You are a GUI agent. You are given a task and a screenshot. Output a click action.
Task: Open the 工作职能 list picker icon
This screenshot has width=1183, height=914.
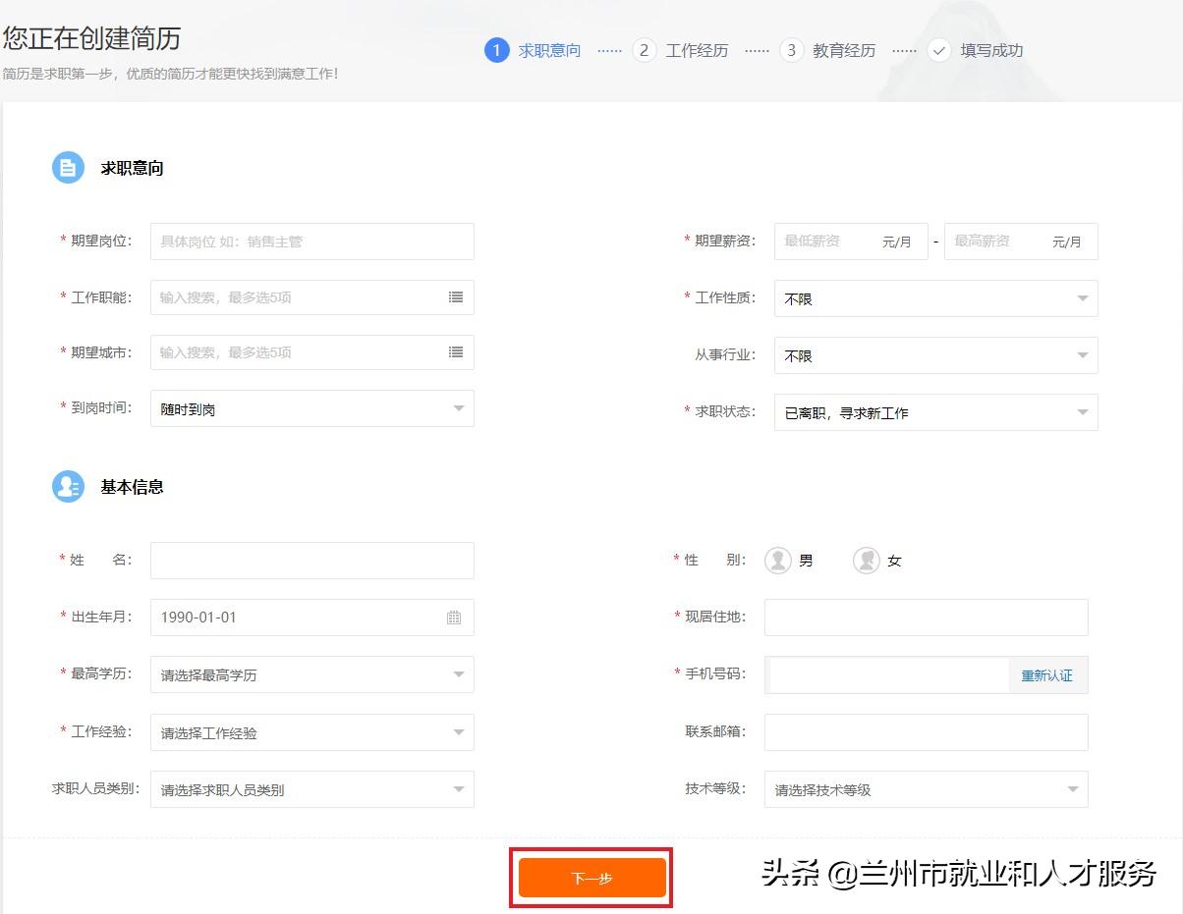coord(455,297)
